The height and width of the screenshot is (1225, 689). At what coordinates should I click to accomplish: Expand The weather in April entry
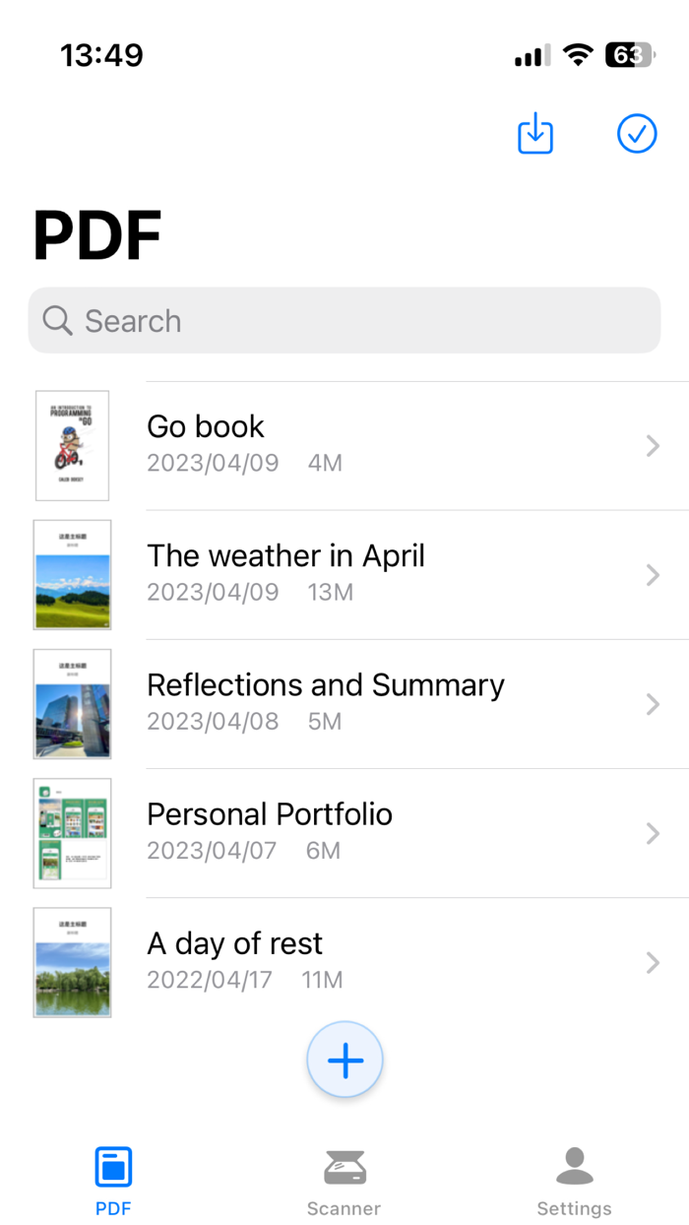pyautogui.click(x=653, y=575)
